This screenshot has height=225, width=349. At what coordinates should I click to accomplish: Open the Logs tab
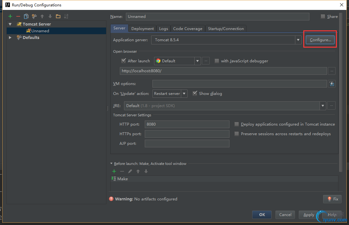tap(164, 29)
